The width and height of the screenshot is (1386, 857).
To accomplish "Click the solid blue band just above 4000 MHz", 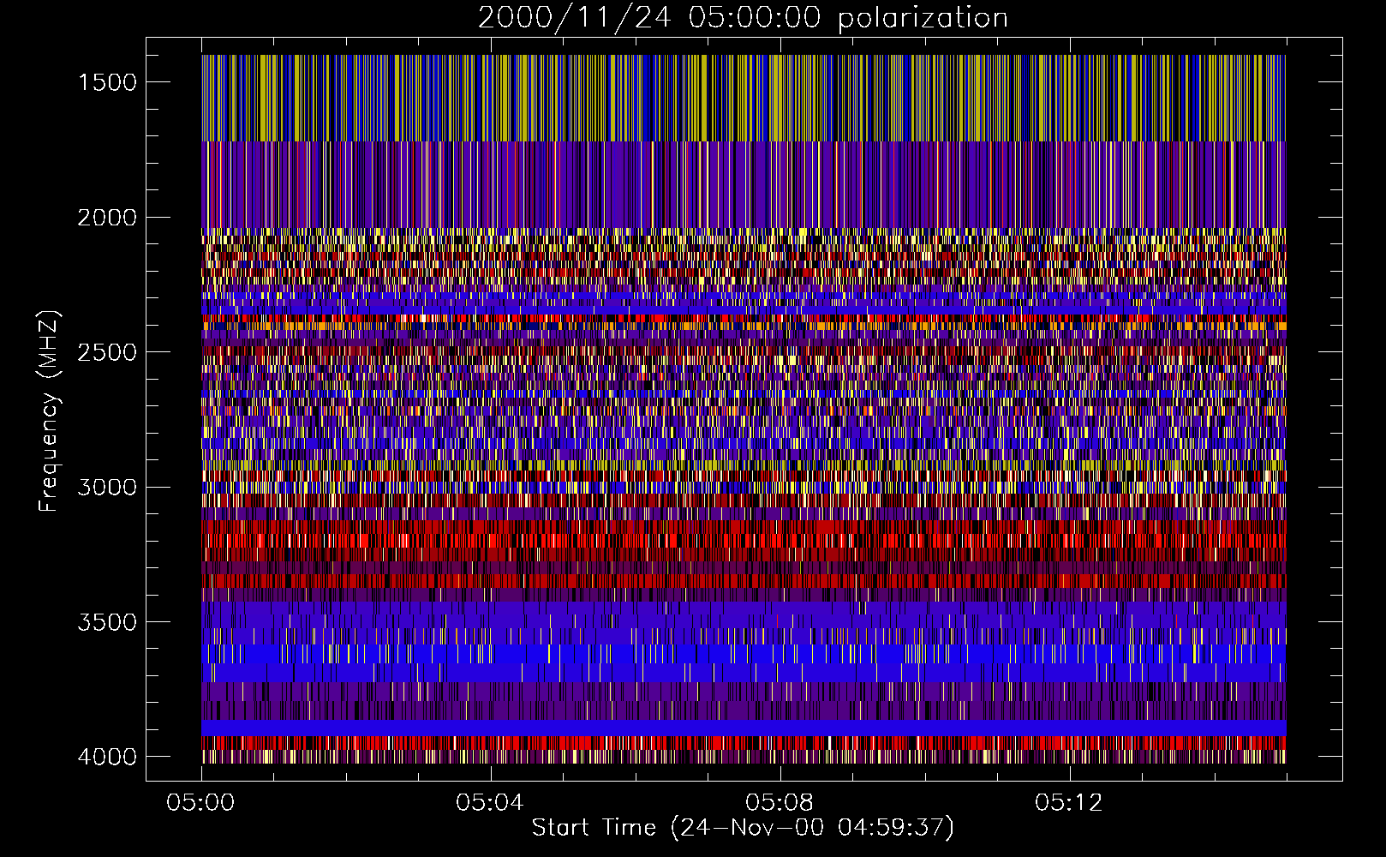I will coord(743,728).
